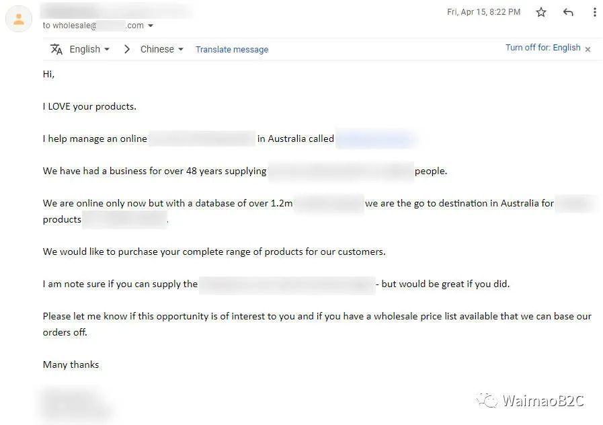This screenshot has height=425, width=603.
Task: Expand recipient details dropdown arrow
Action: tap(151, 26)
